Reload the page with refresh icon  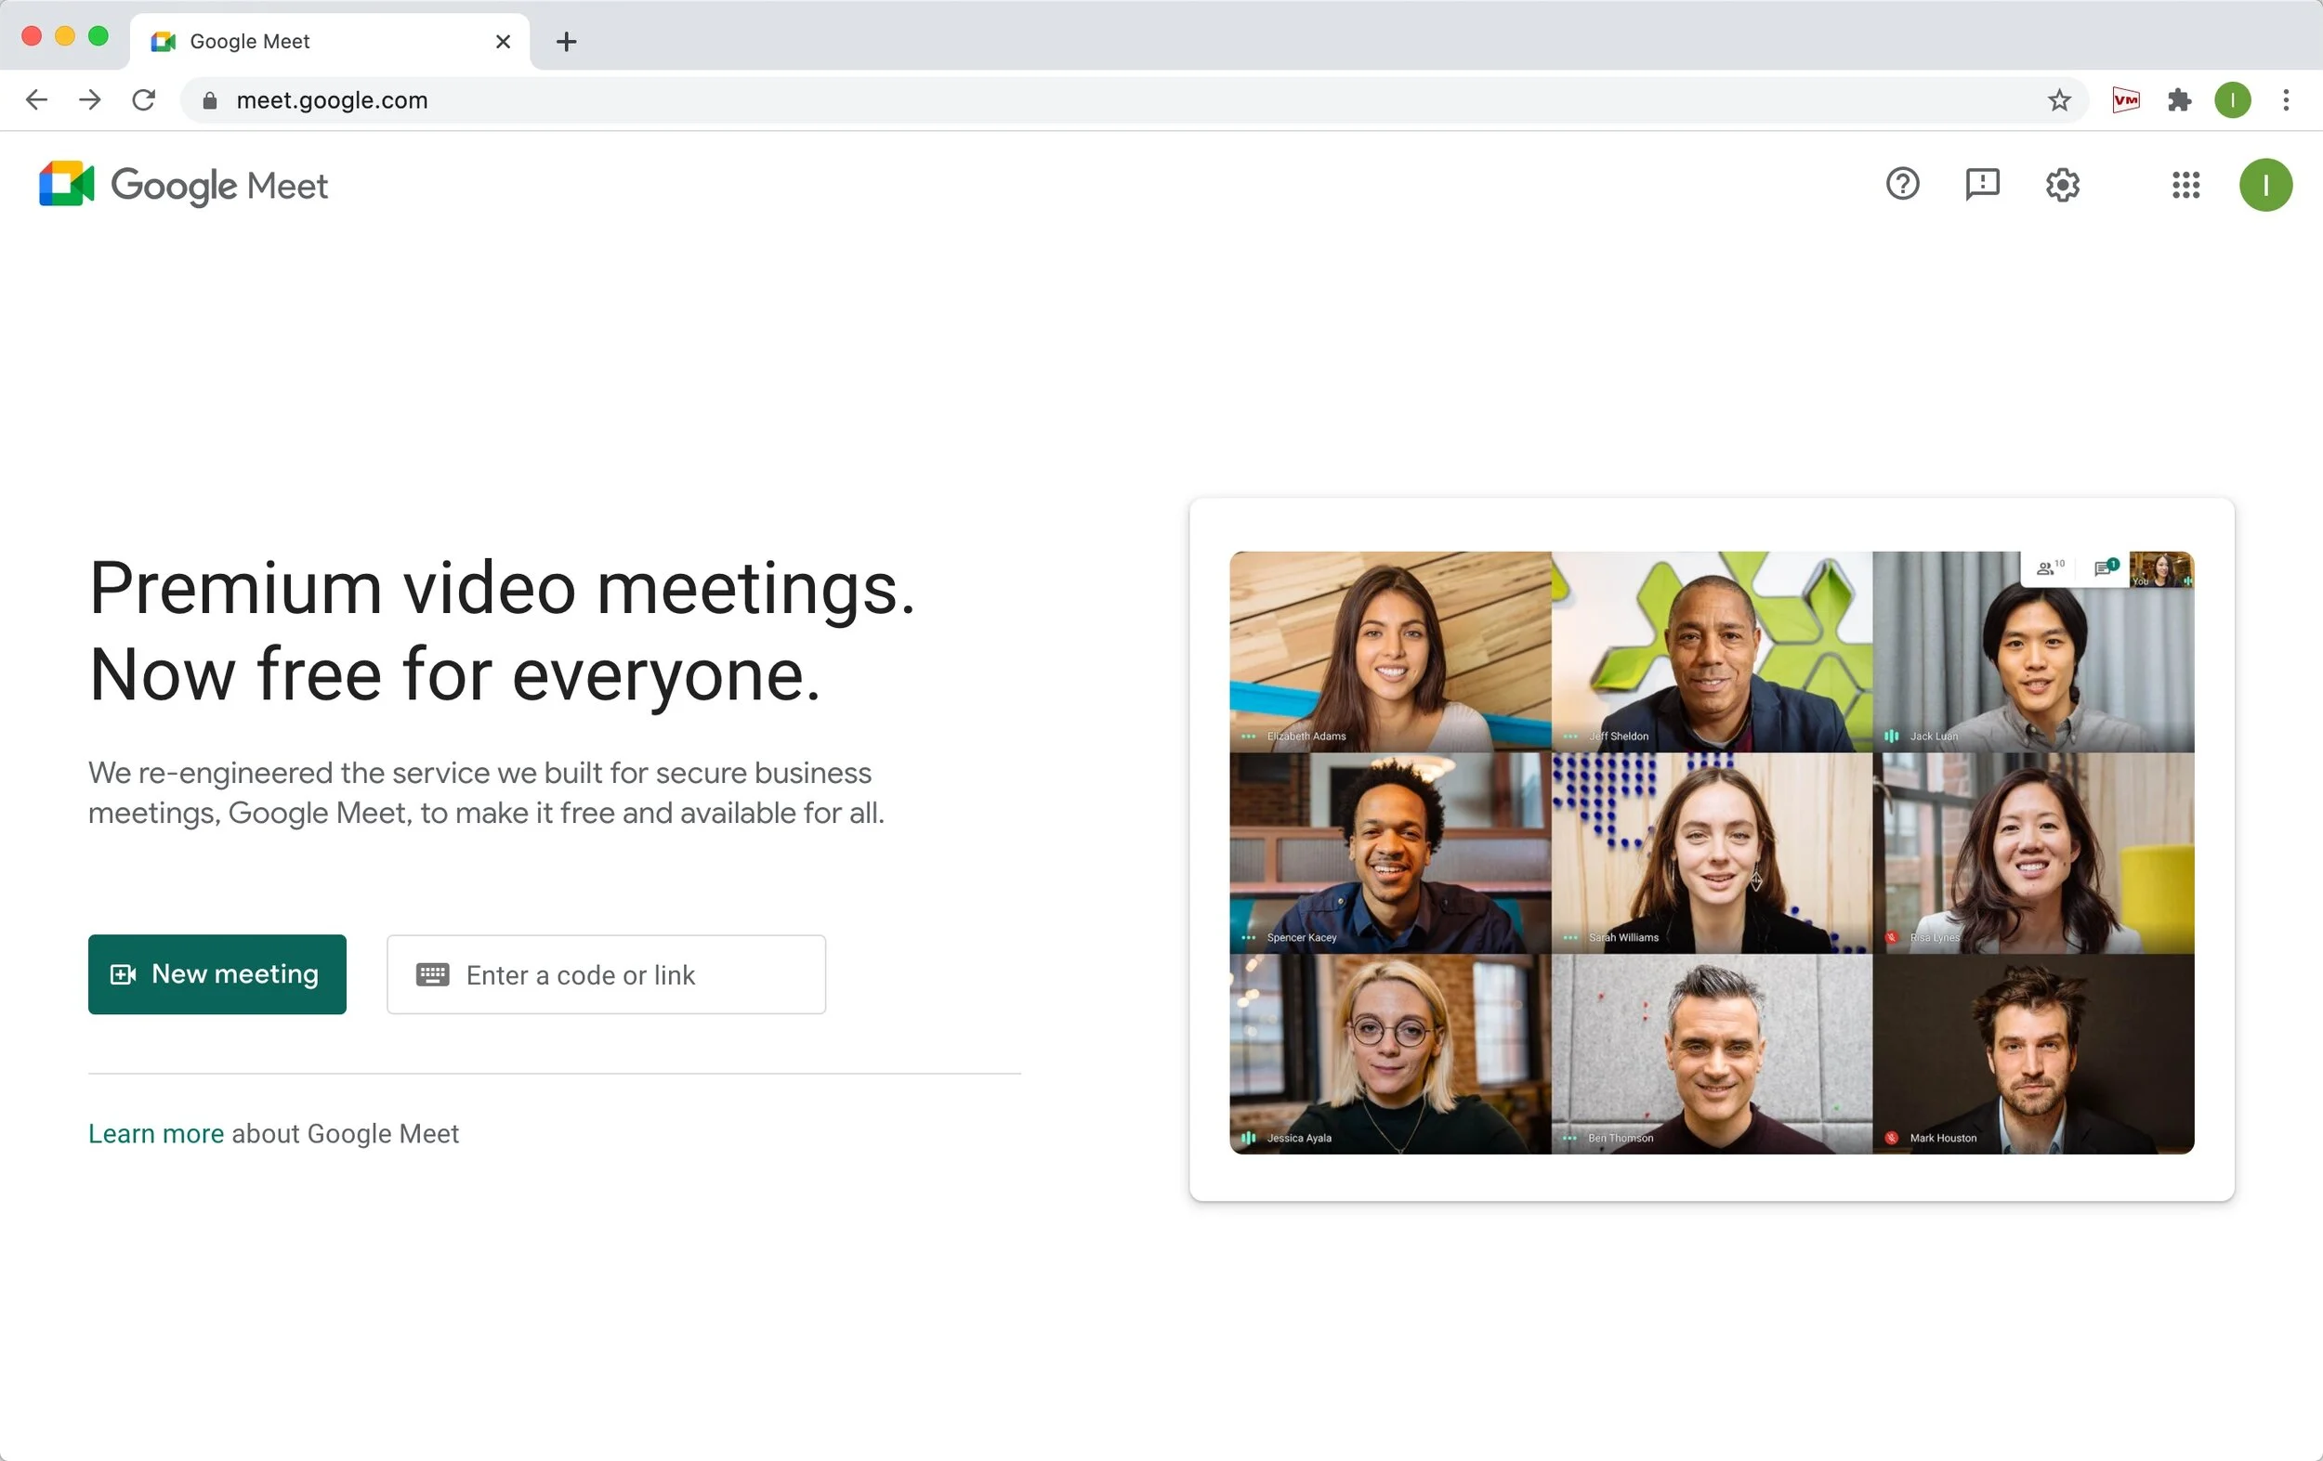coord(144,100)
